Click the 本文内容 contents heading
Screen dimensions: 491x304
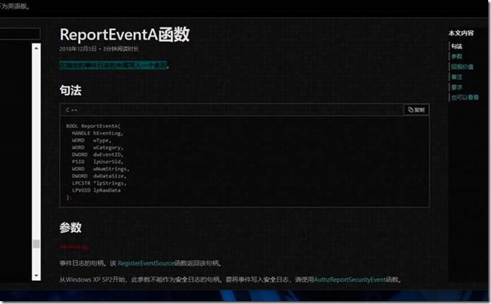tap(461, 33)
